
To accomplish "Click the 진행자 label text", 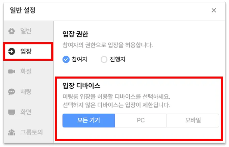I will pyautogui.click(x=118, y=59).
